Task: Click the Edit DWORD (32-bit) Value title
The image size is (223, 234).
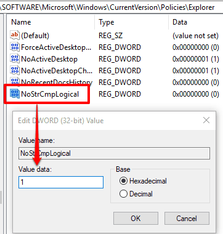Action: click(61, 121)
